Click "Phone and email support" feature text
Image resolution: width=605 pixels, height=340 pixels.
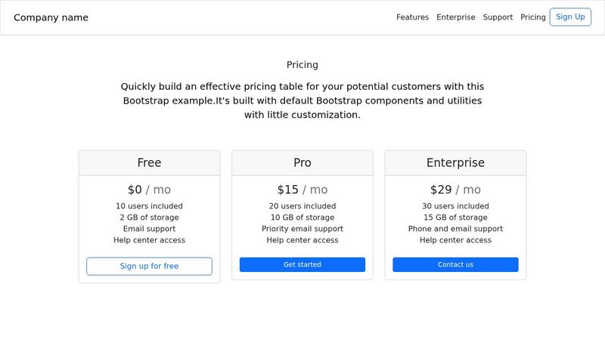click(455, 229)
